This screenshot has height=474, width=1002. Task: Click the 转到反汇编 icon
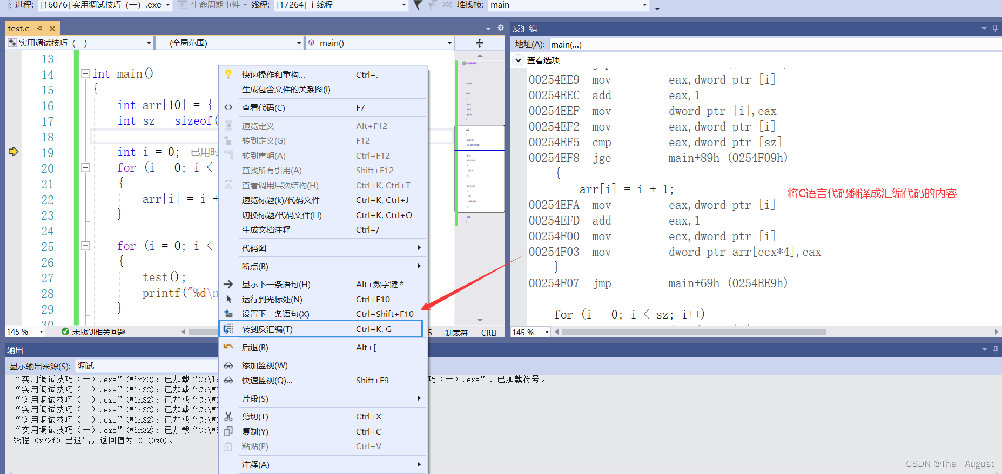click(x=228, y=329)
